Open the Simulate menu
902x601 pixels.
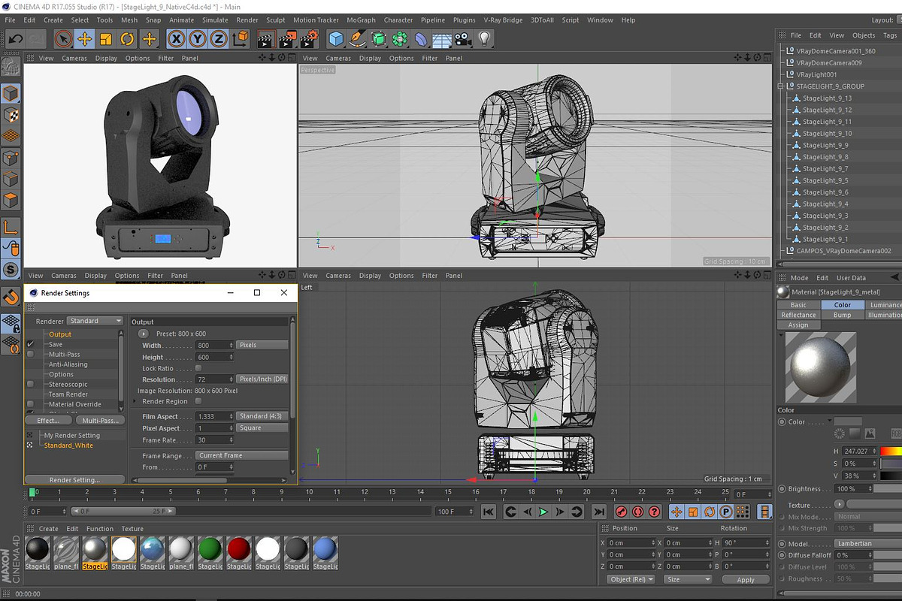pos(215,20)
